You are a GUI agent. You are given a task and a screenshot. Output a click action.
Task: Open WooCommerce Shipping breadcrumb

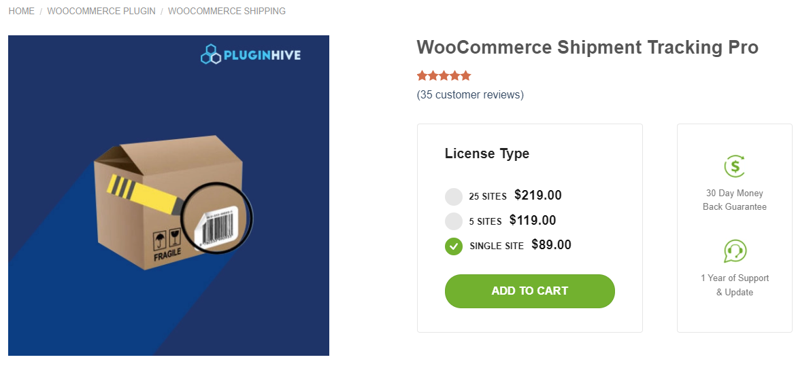click(227, 12)
